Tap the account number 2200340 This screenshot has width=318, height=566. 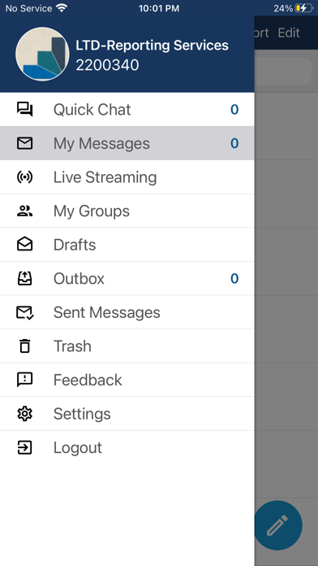pos(107,65)
